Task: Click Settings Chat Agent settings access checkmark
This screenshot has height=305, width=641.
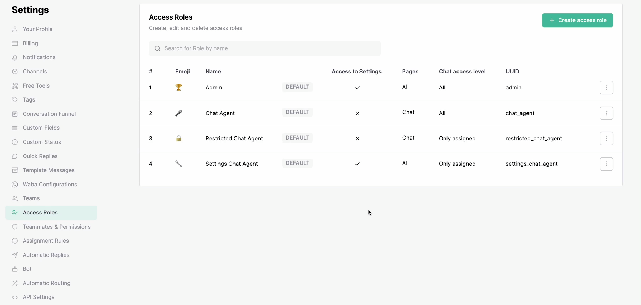Action: tap(357, 164)
